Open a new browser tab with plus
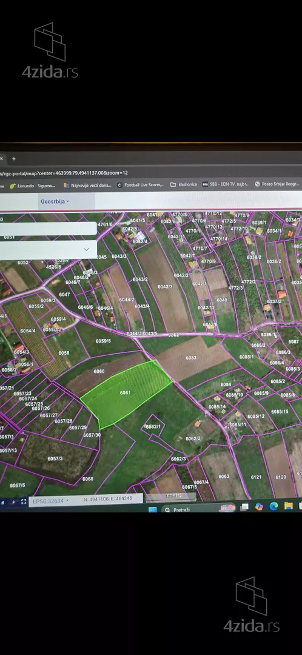 click(x=14, y=159)
